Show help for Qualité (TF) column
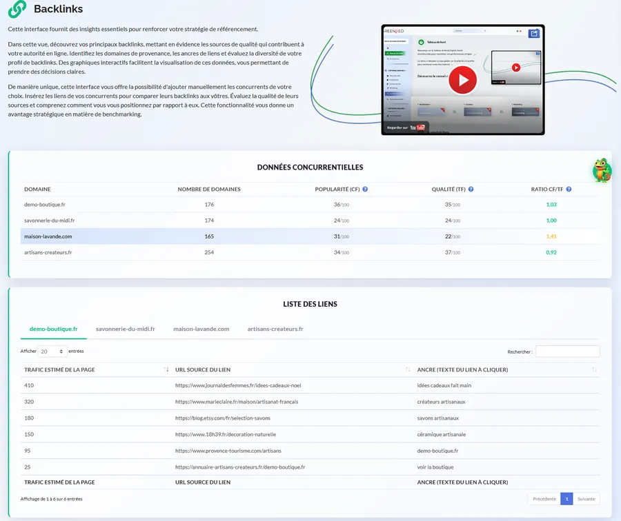Screen dimensions: 621x521 pyautogui.click(x=471, y=189)
